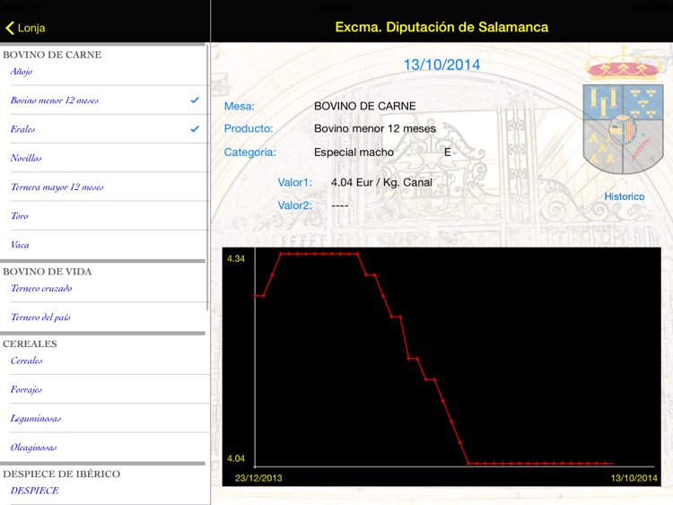Open Ternero cruzado under Bovino de vida
Screen dimensions: 673x505
105,288
